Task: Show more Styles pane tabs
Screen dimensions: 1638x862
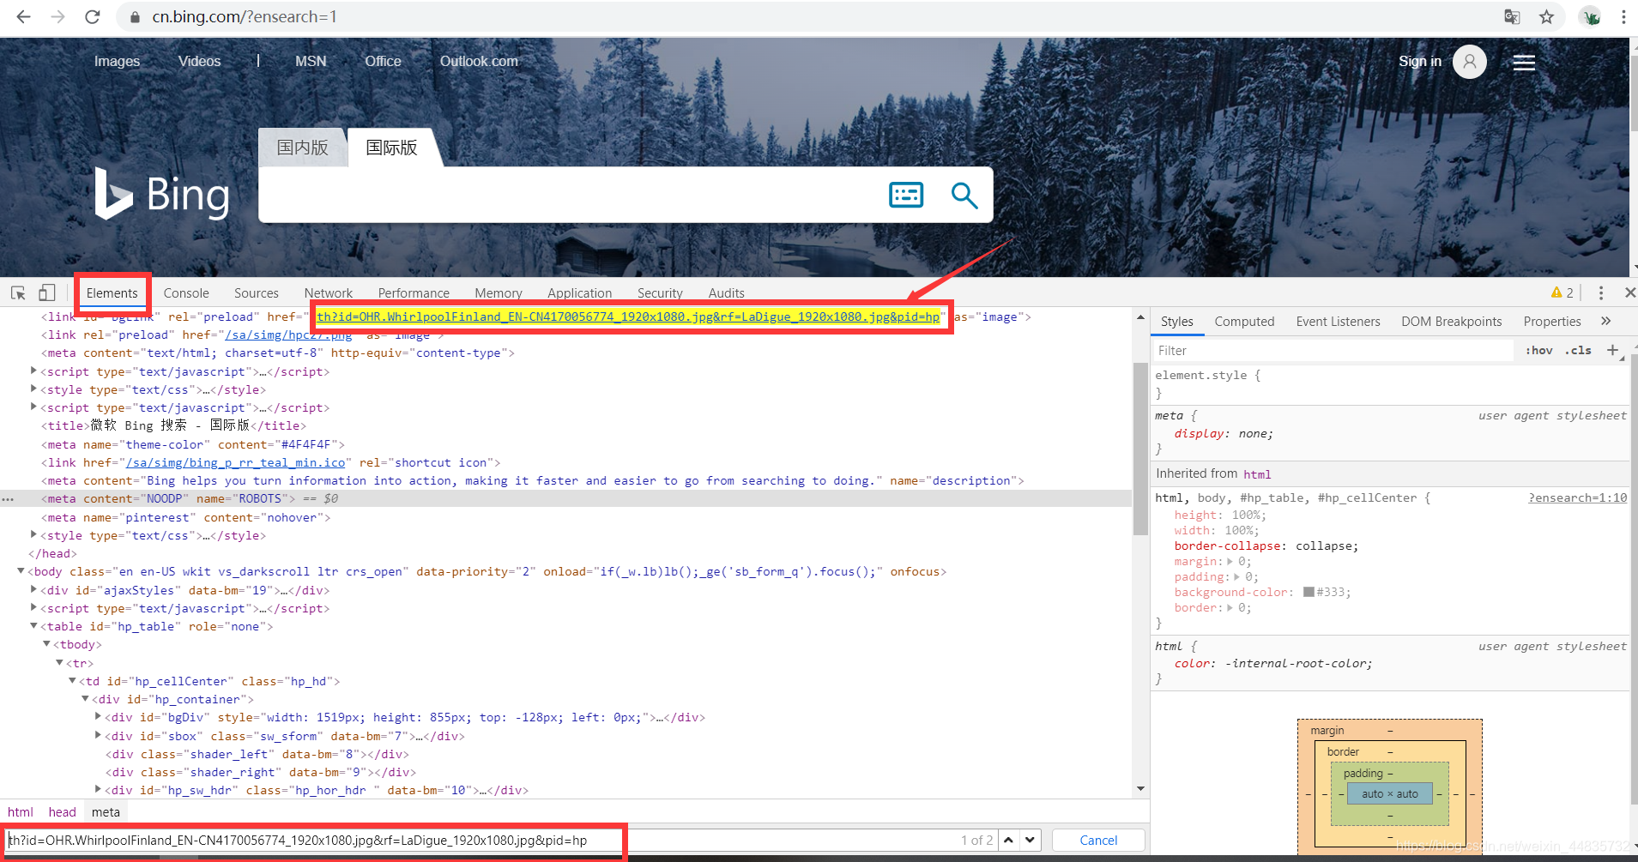Action: 1605,321
